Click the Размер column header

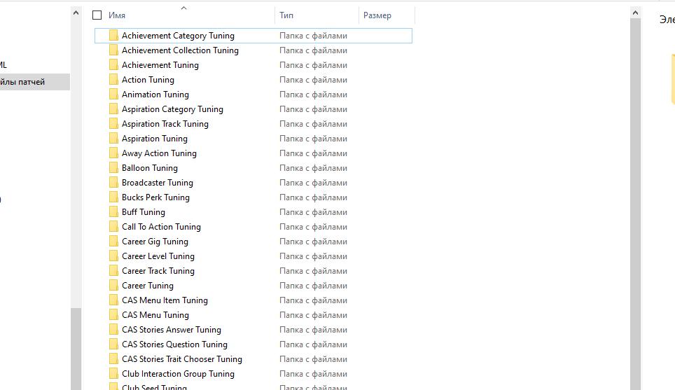tap(377, 15)
